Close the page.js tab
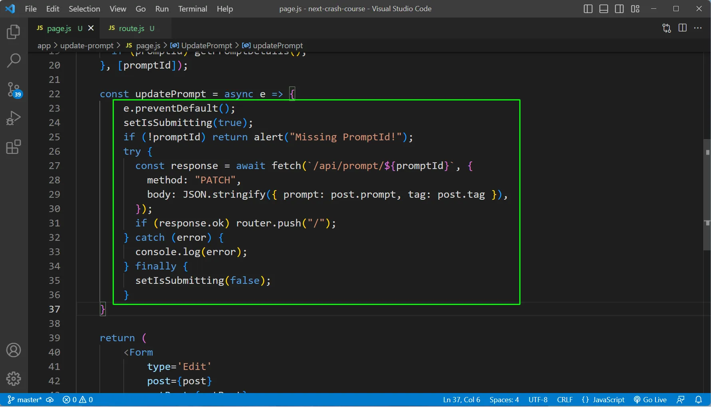This screenshot has height=407, width=711. point(91,28)
